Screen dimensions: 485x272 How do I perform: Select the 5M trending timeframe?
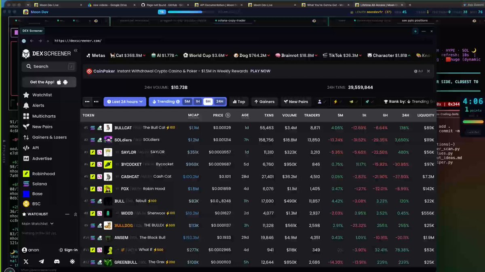click(187, 102)
